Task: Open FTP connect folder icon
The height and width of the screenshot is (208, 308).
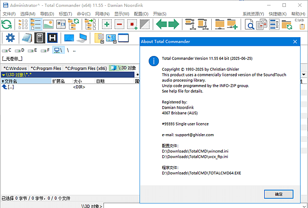Action: tap(219, 25)
